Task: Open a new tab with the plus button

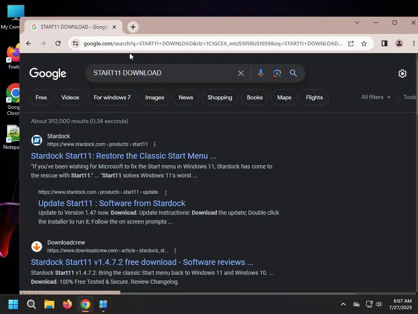Action: (133, 27)
